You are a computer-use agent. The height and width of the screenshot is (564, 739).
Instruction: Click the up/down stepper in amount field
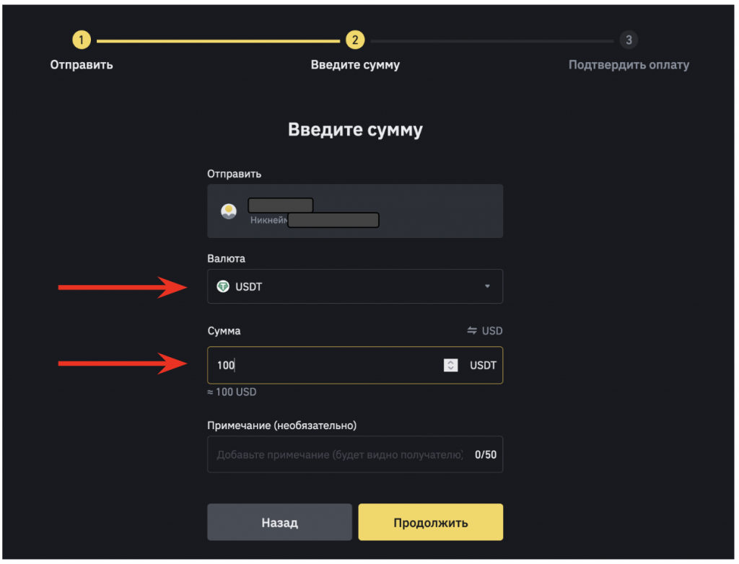click(450, 366)
